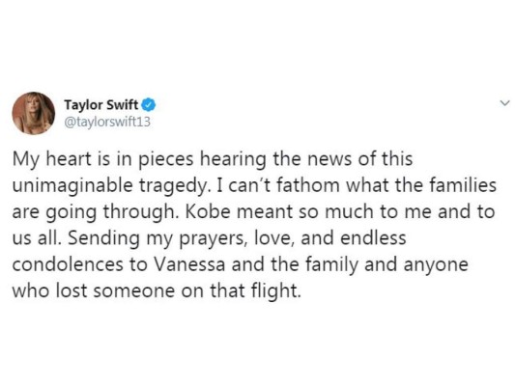Click the word "someone" in the last line
This screenshot has width=515, height=386.
pyautogui.click(x=133, y=291)
